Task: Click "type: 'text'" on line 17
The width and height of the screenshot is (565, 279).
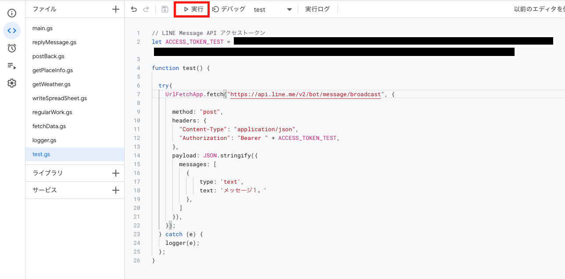Action: point(221,182)
